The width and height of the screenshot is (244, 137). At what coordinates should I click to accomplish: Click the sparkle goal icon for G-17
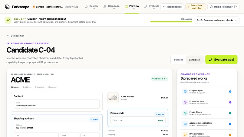(8, 20)
